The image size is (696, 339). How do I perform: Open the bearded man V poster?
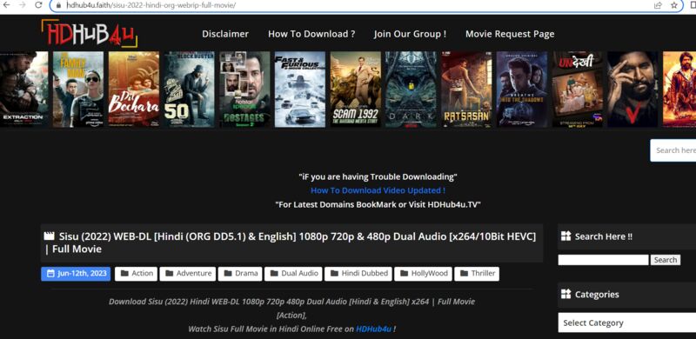(x=633, y=90)
